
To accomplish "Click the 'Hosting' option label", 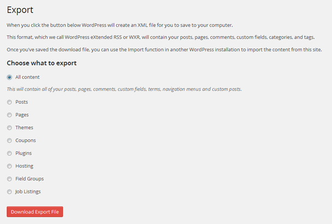I will (x=24, y=166).
